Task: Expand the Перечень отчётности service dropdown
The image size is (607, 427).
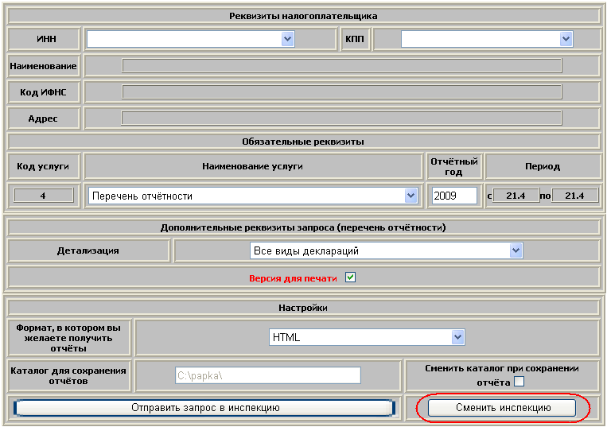Action: (x=411, y=196)
